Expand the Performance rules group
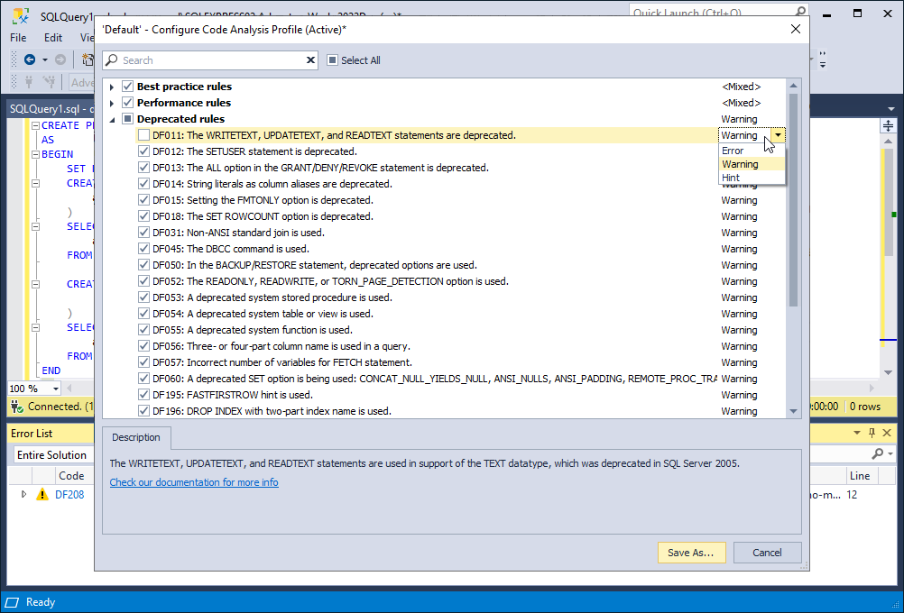 (112, 103)
